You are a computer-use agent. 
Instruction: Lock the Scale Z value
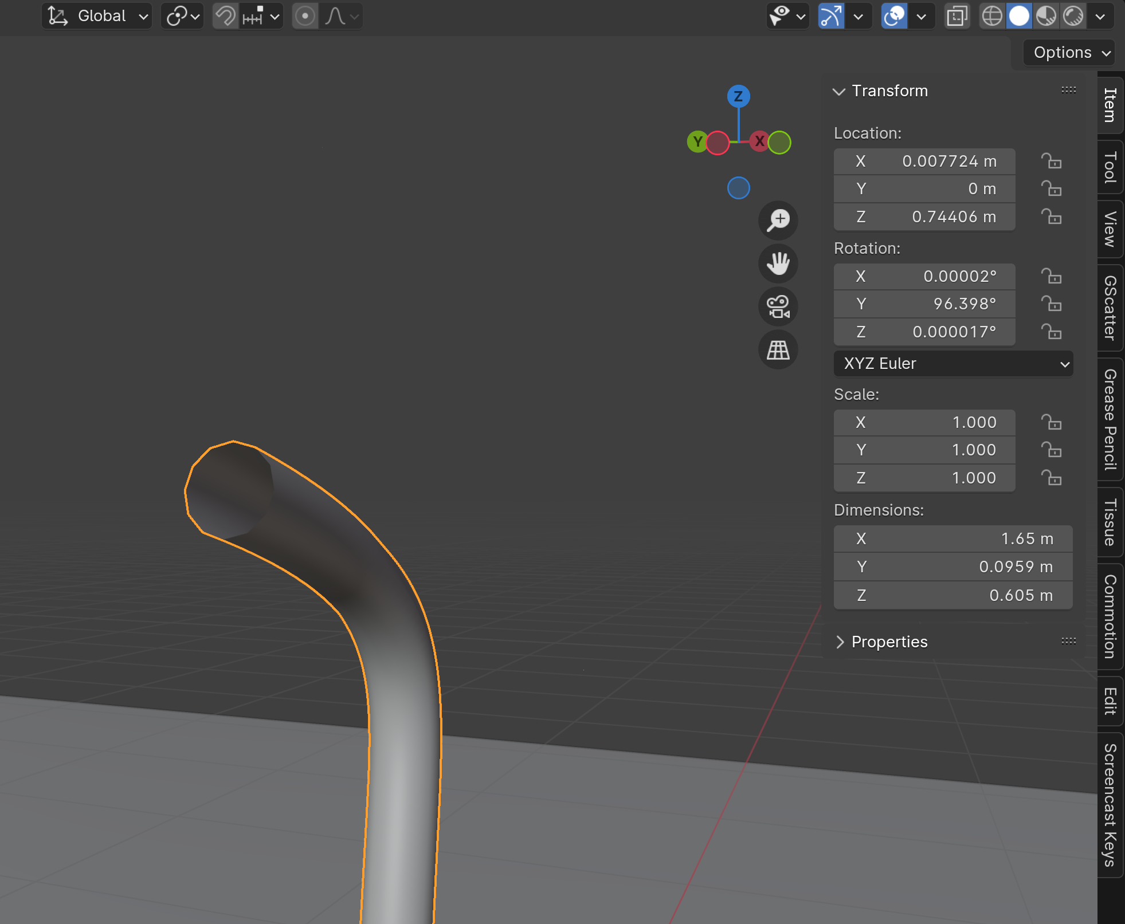point(1051,478)
